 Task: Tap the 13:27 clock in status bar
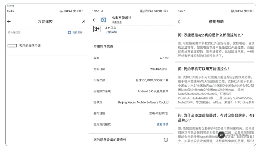pos(181,11)
